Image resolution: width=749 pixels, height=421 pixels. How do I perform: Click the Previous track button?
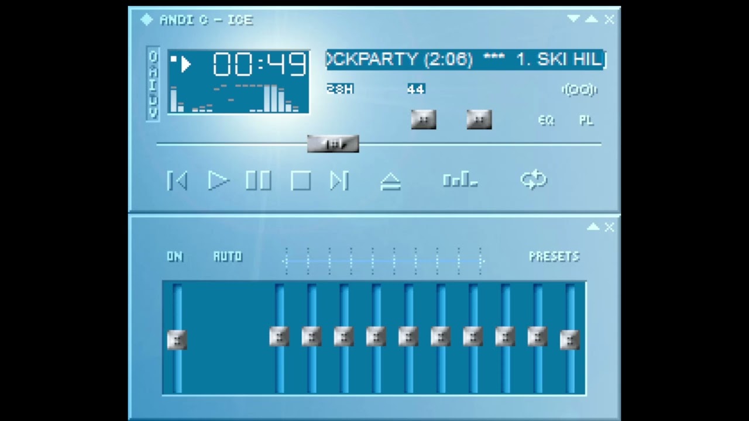pos(177,181)
